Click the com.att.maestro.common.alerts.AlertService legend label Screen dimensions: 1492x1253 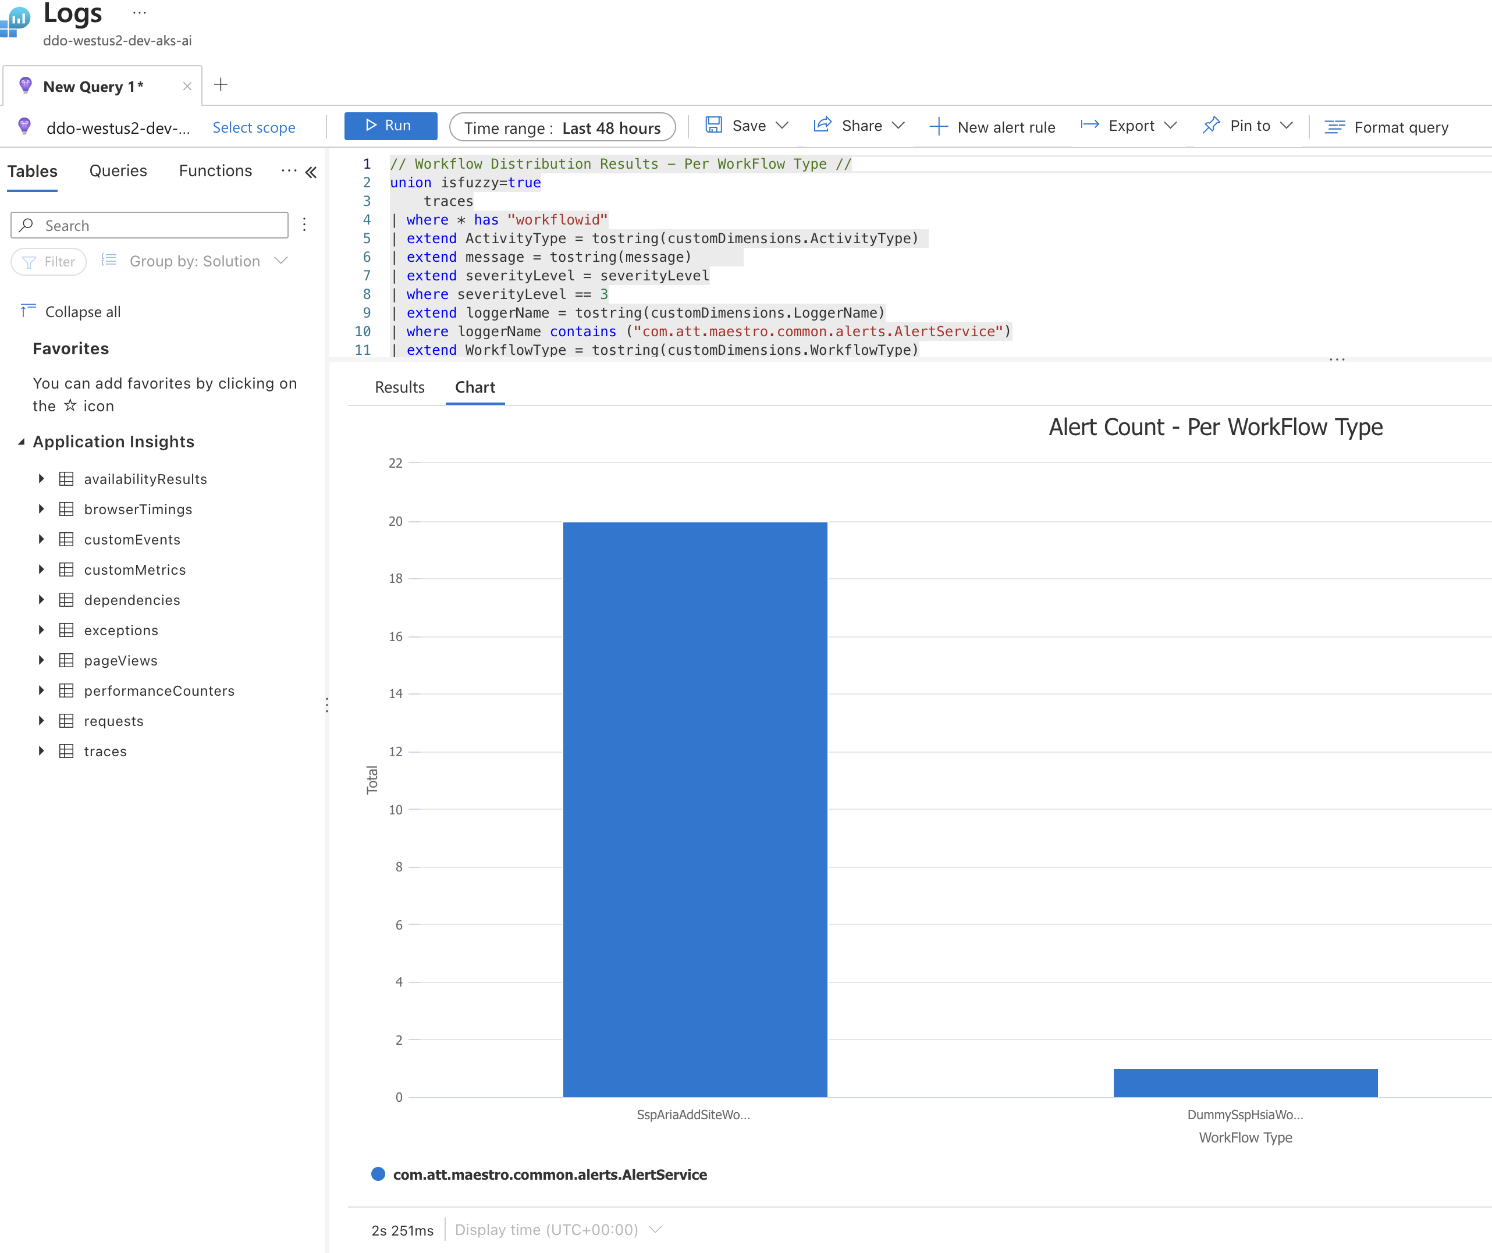pyautogui.click(x=550, y=1174)
